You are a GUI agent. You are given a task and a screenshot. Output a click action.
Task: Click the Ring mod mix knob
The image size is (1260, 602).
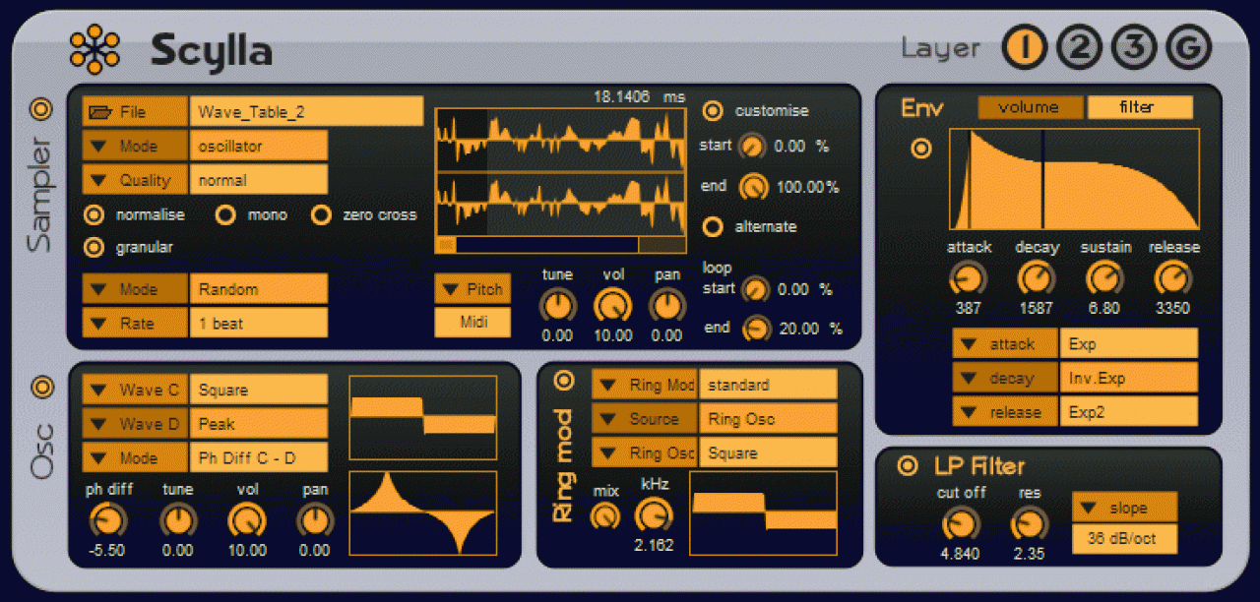tap(604, 515)
